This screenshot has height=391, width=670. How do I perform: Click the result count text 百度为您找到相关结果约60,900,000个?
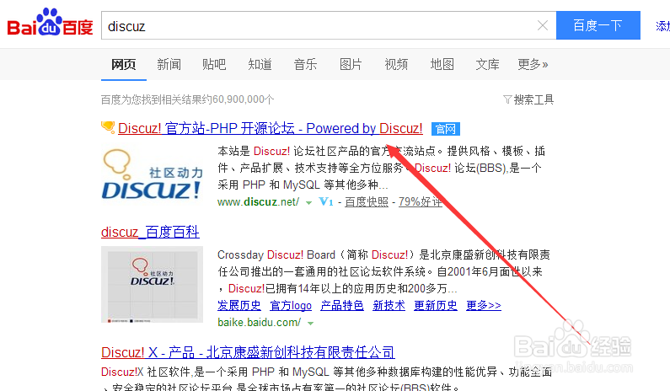[x=188, y=99]
